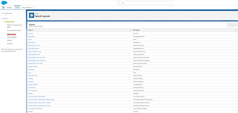Click the Setup gear icon in header
Screen dimensions: 238x113
click(x=32, y=15)
